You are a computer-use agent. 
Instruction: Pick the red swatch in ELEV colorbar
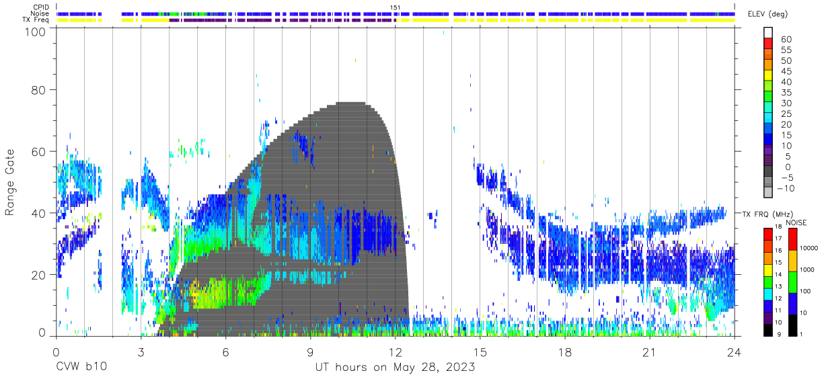769,42
